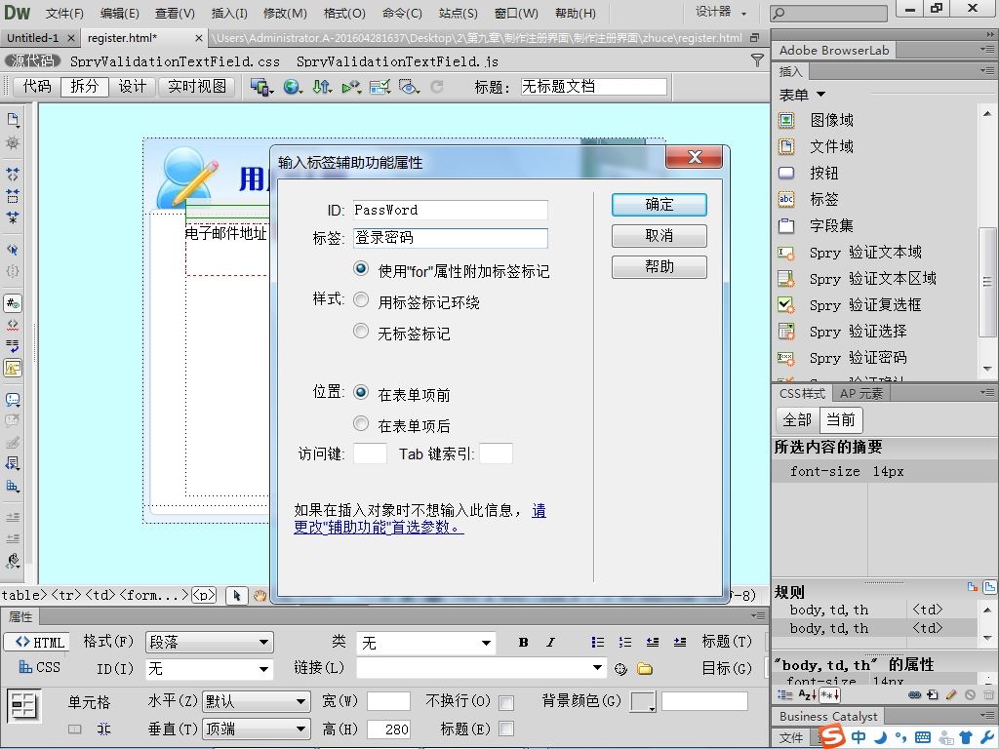Screen dimensions: 999x749
Task: Switch to the AP 元素 panel tab
Action: click(x=860, y=394)
